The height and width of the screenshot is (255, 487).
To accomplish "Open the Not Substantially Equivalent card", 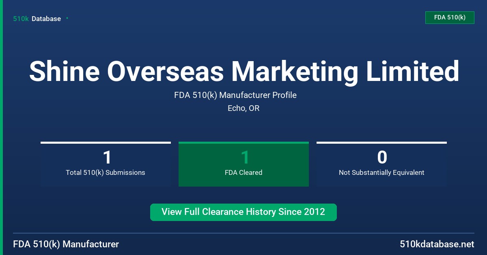I will click(x=381, y=164).
